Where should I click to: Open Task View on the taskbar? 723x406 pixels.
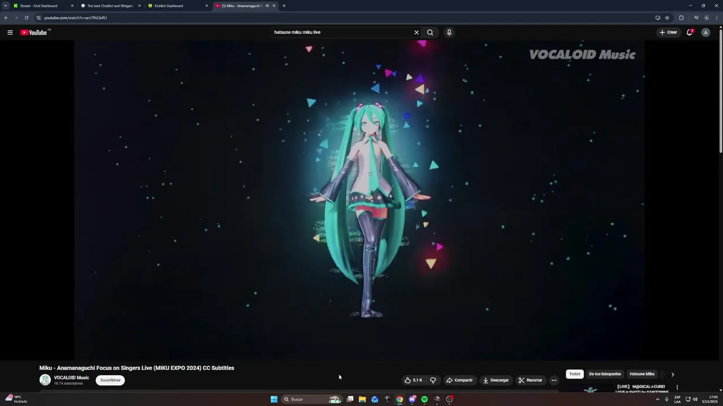[350, 399]
